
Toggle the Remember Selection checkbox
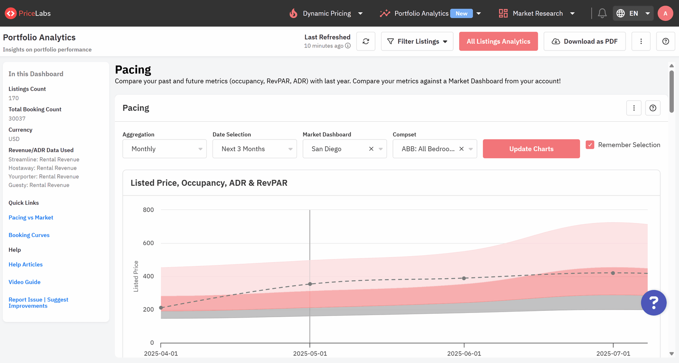(590, 145)
